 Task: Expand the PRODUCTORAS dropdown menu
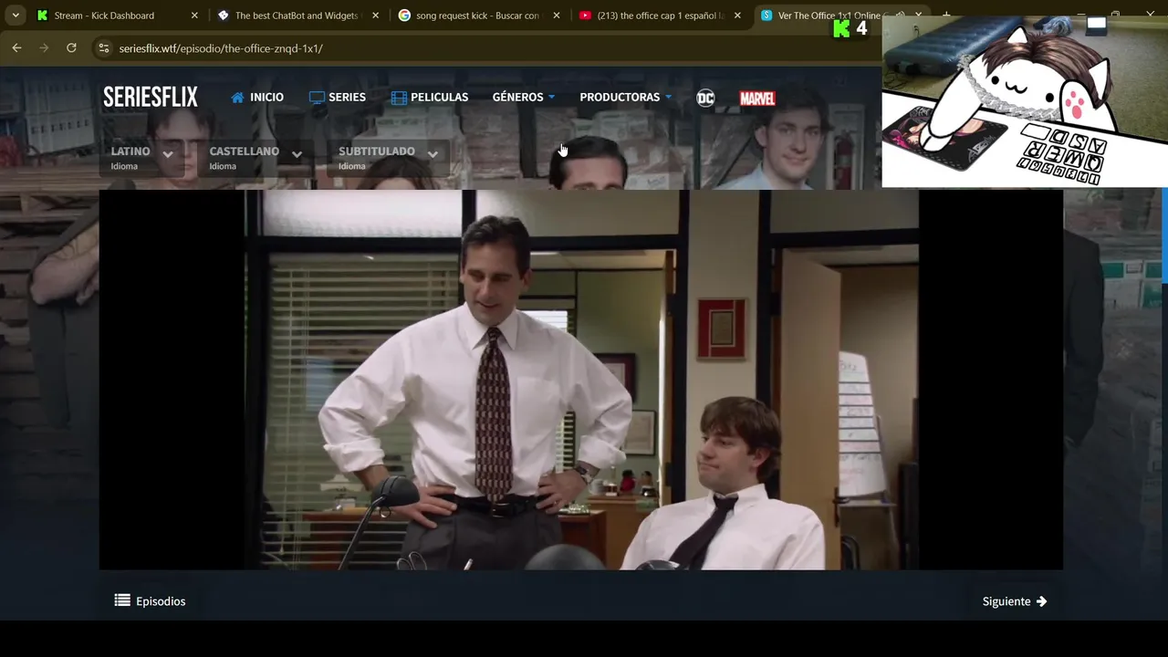coord(626,98)
